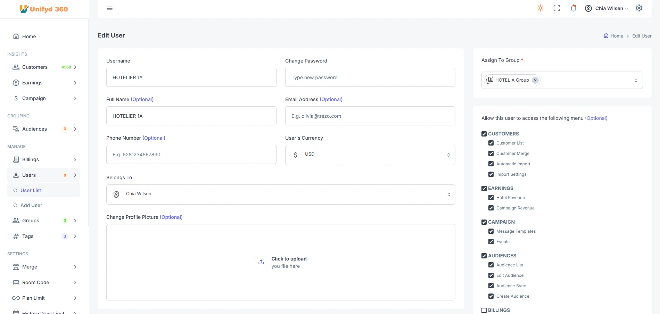Expand the Chia Wilsen account menu
Image resolution: width=660 pixels, height=314 pixels.
(x=607, y=8)
